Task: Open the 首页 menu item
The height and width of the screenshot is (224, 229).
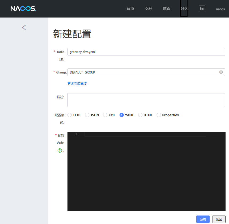Action: point(130,9)
